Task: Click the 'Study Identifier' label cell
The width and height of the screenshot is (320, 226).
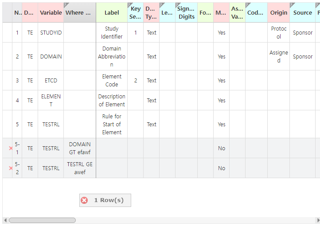Action: 112,33
